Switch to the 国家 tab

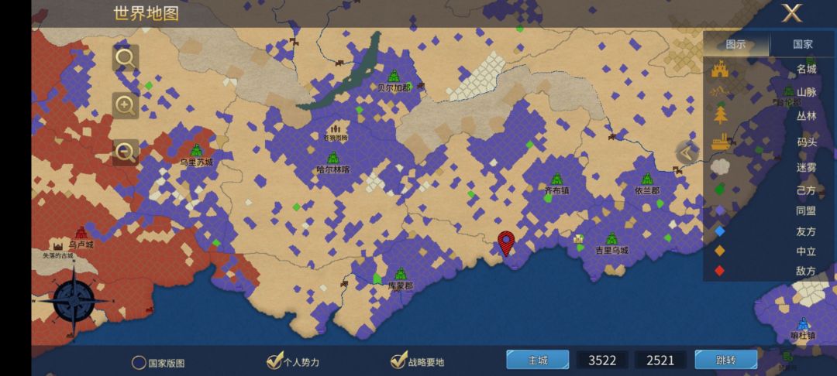pos(802,44)
